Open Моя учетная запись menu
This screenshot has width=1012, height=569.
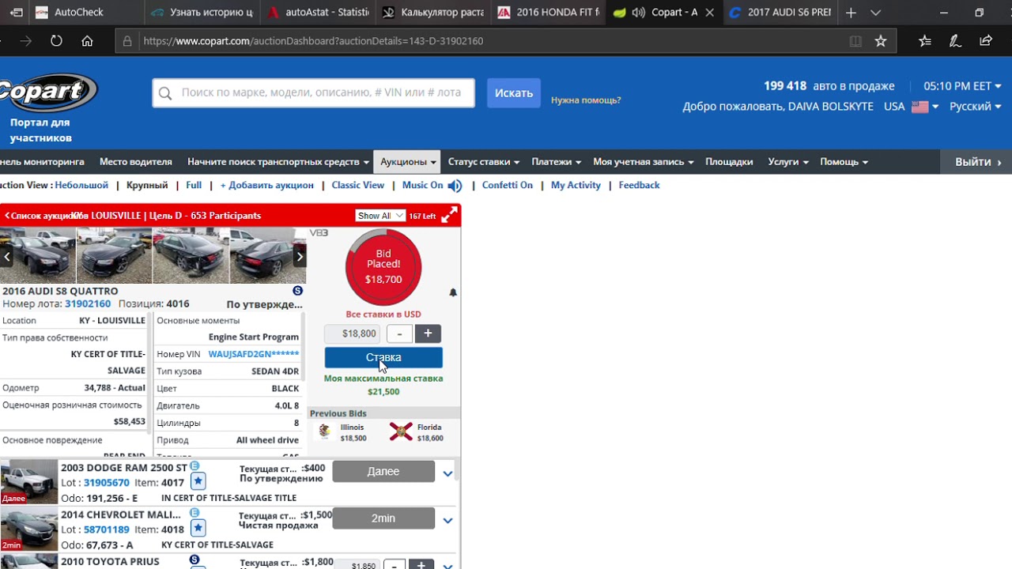pyautogui.click(x=644, y=162)
